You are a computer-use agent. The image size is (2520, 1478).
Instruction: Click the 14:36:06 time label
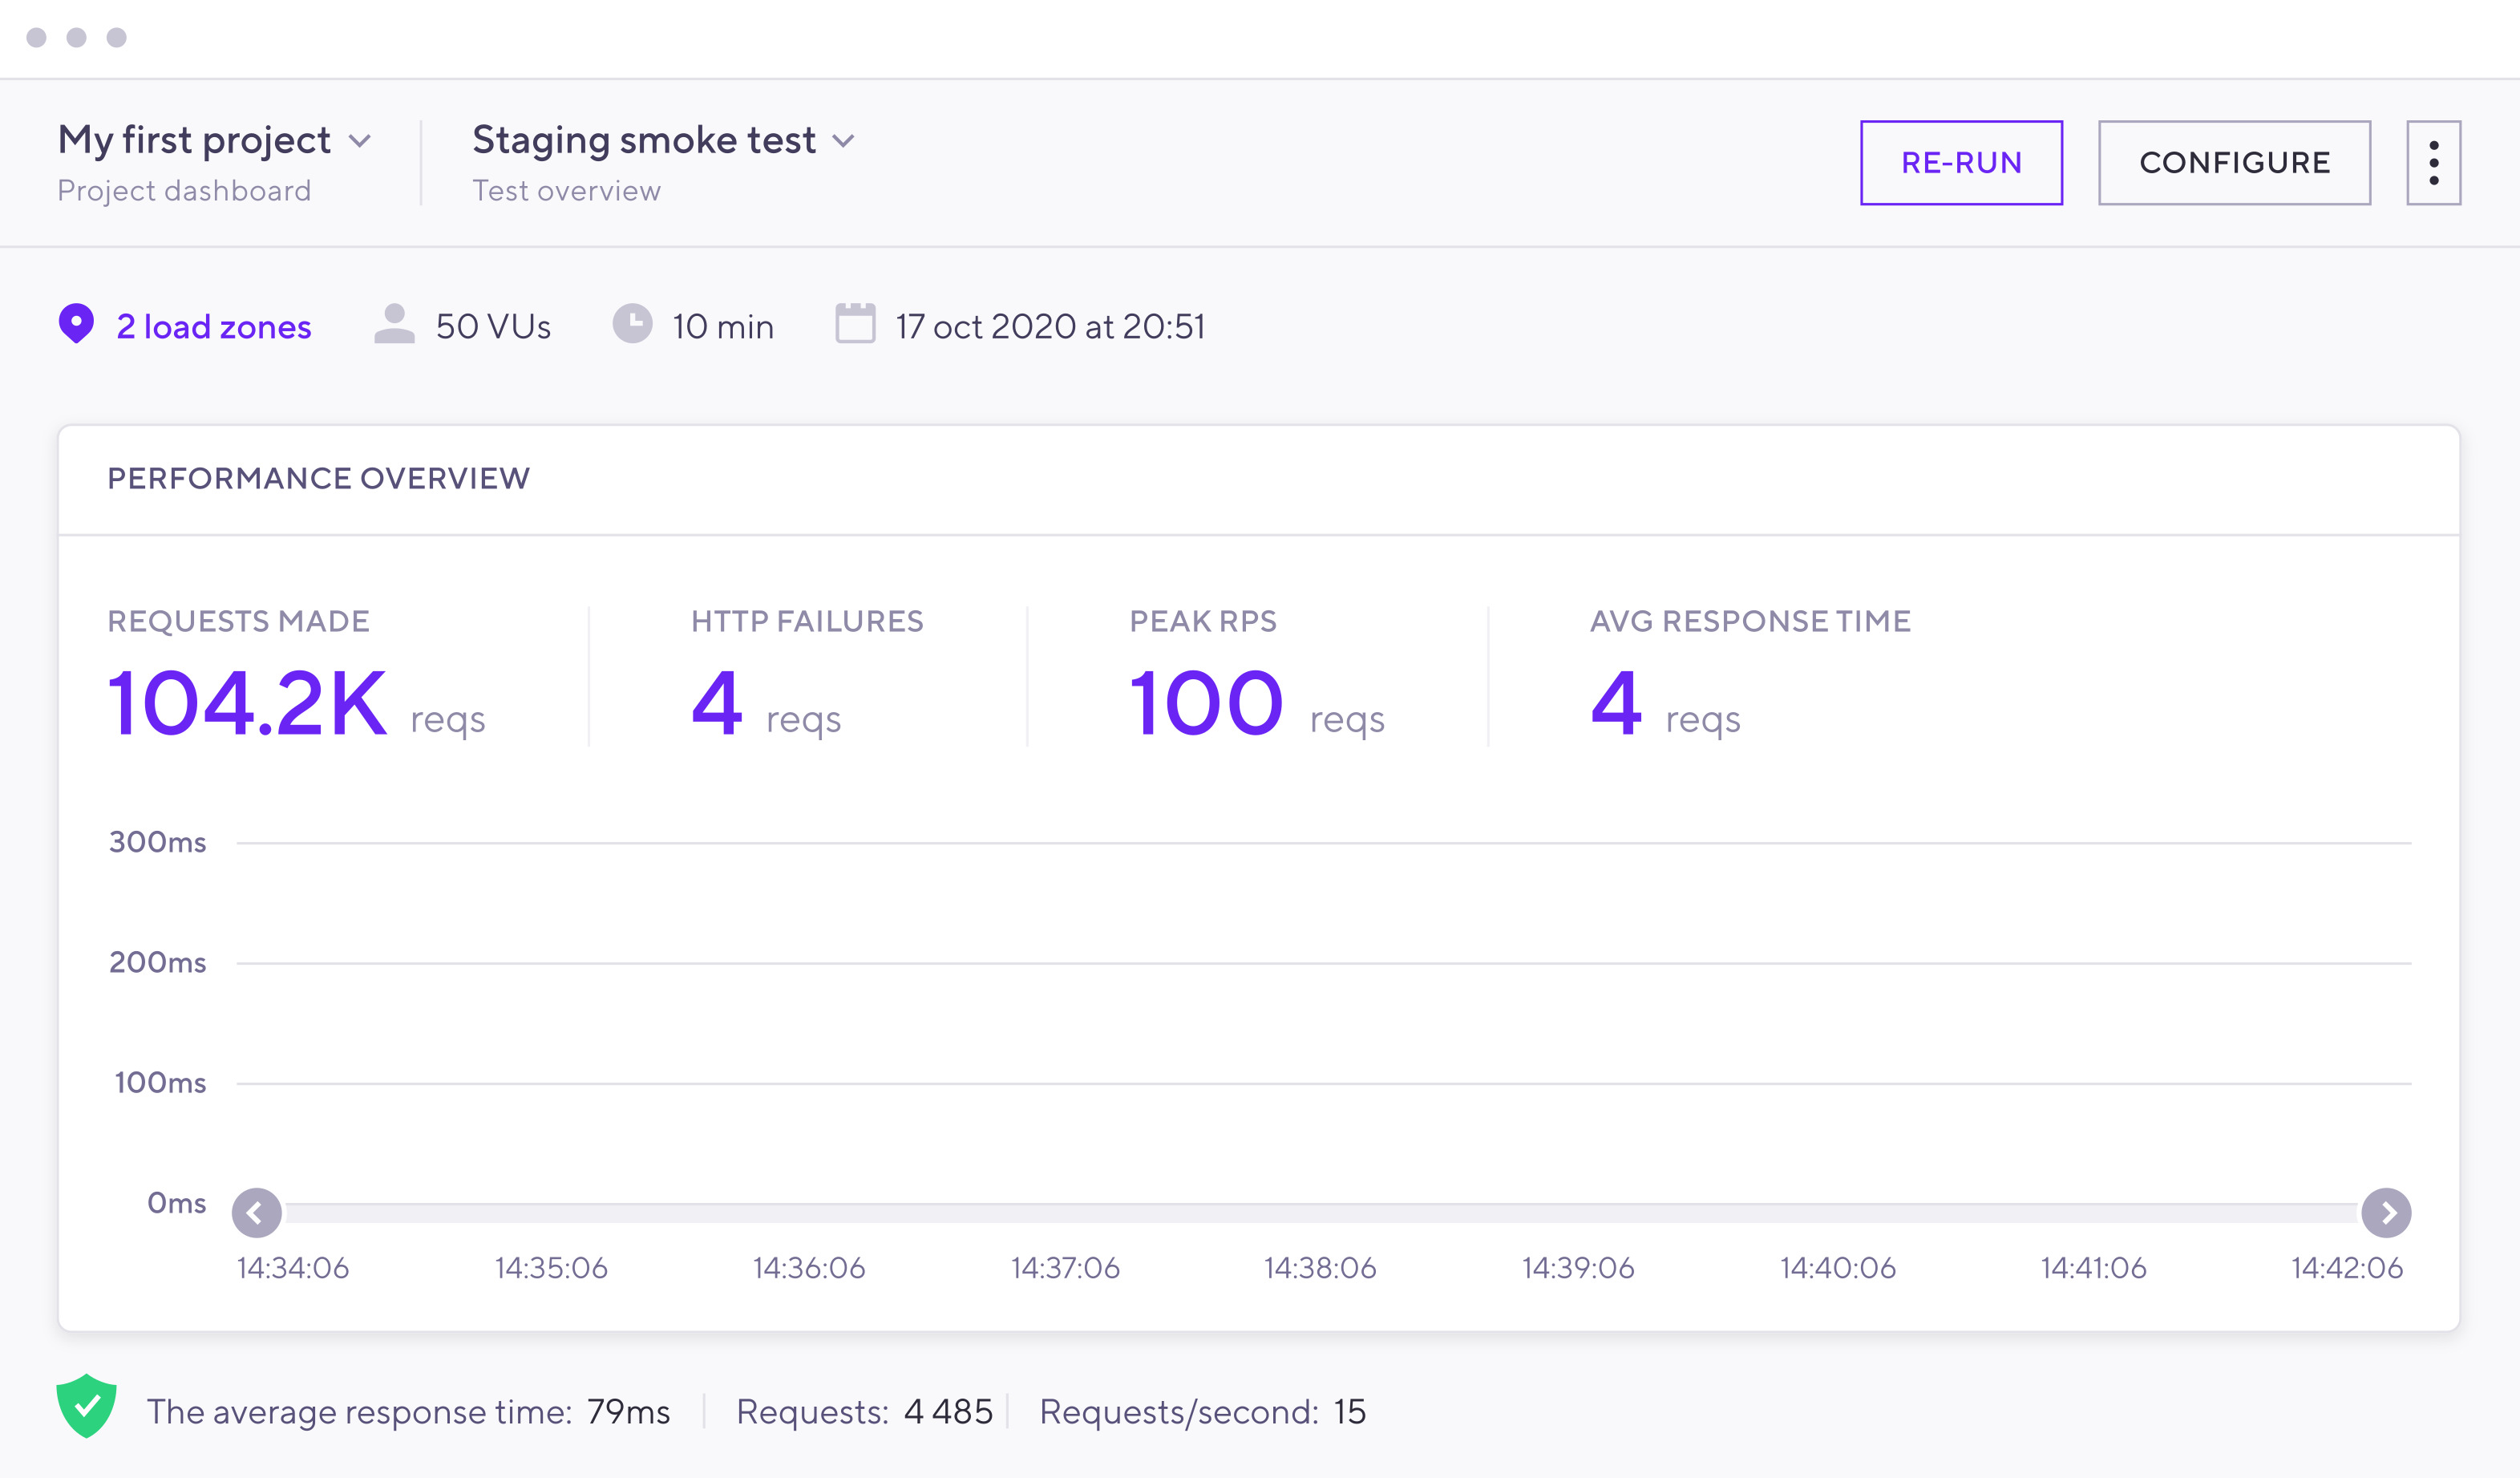(809, 1268)
